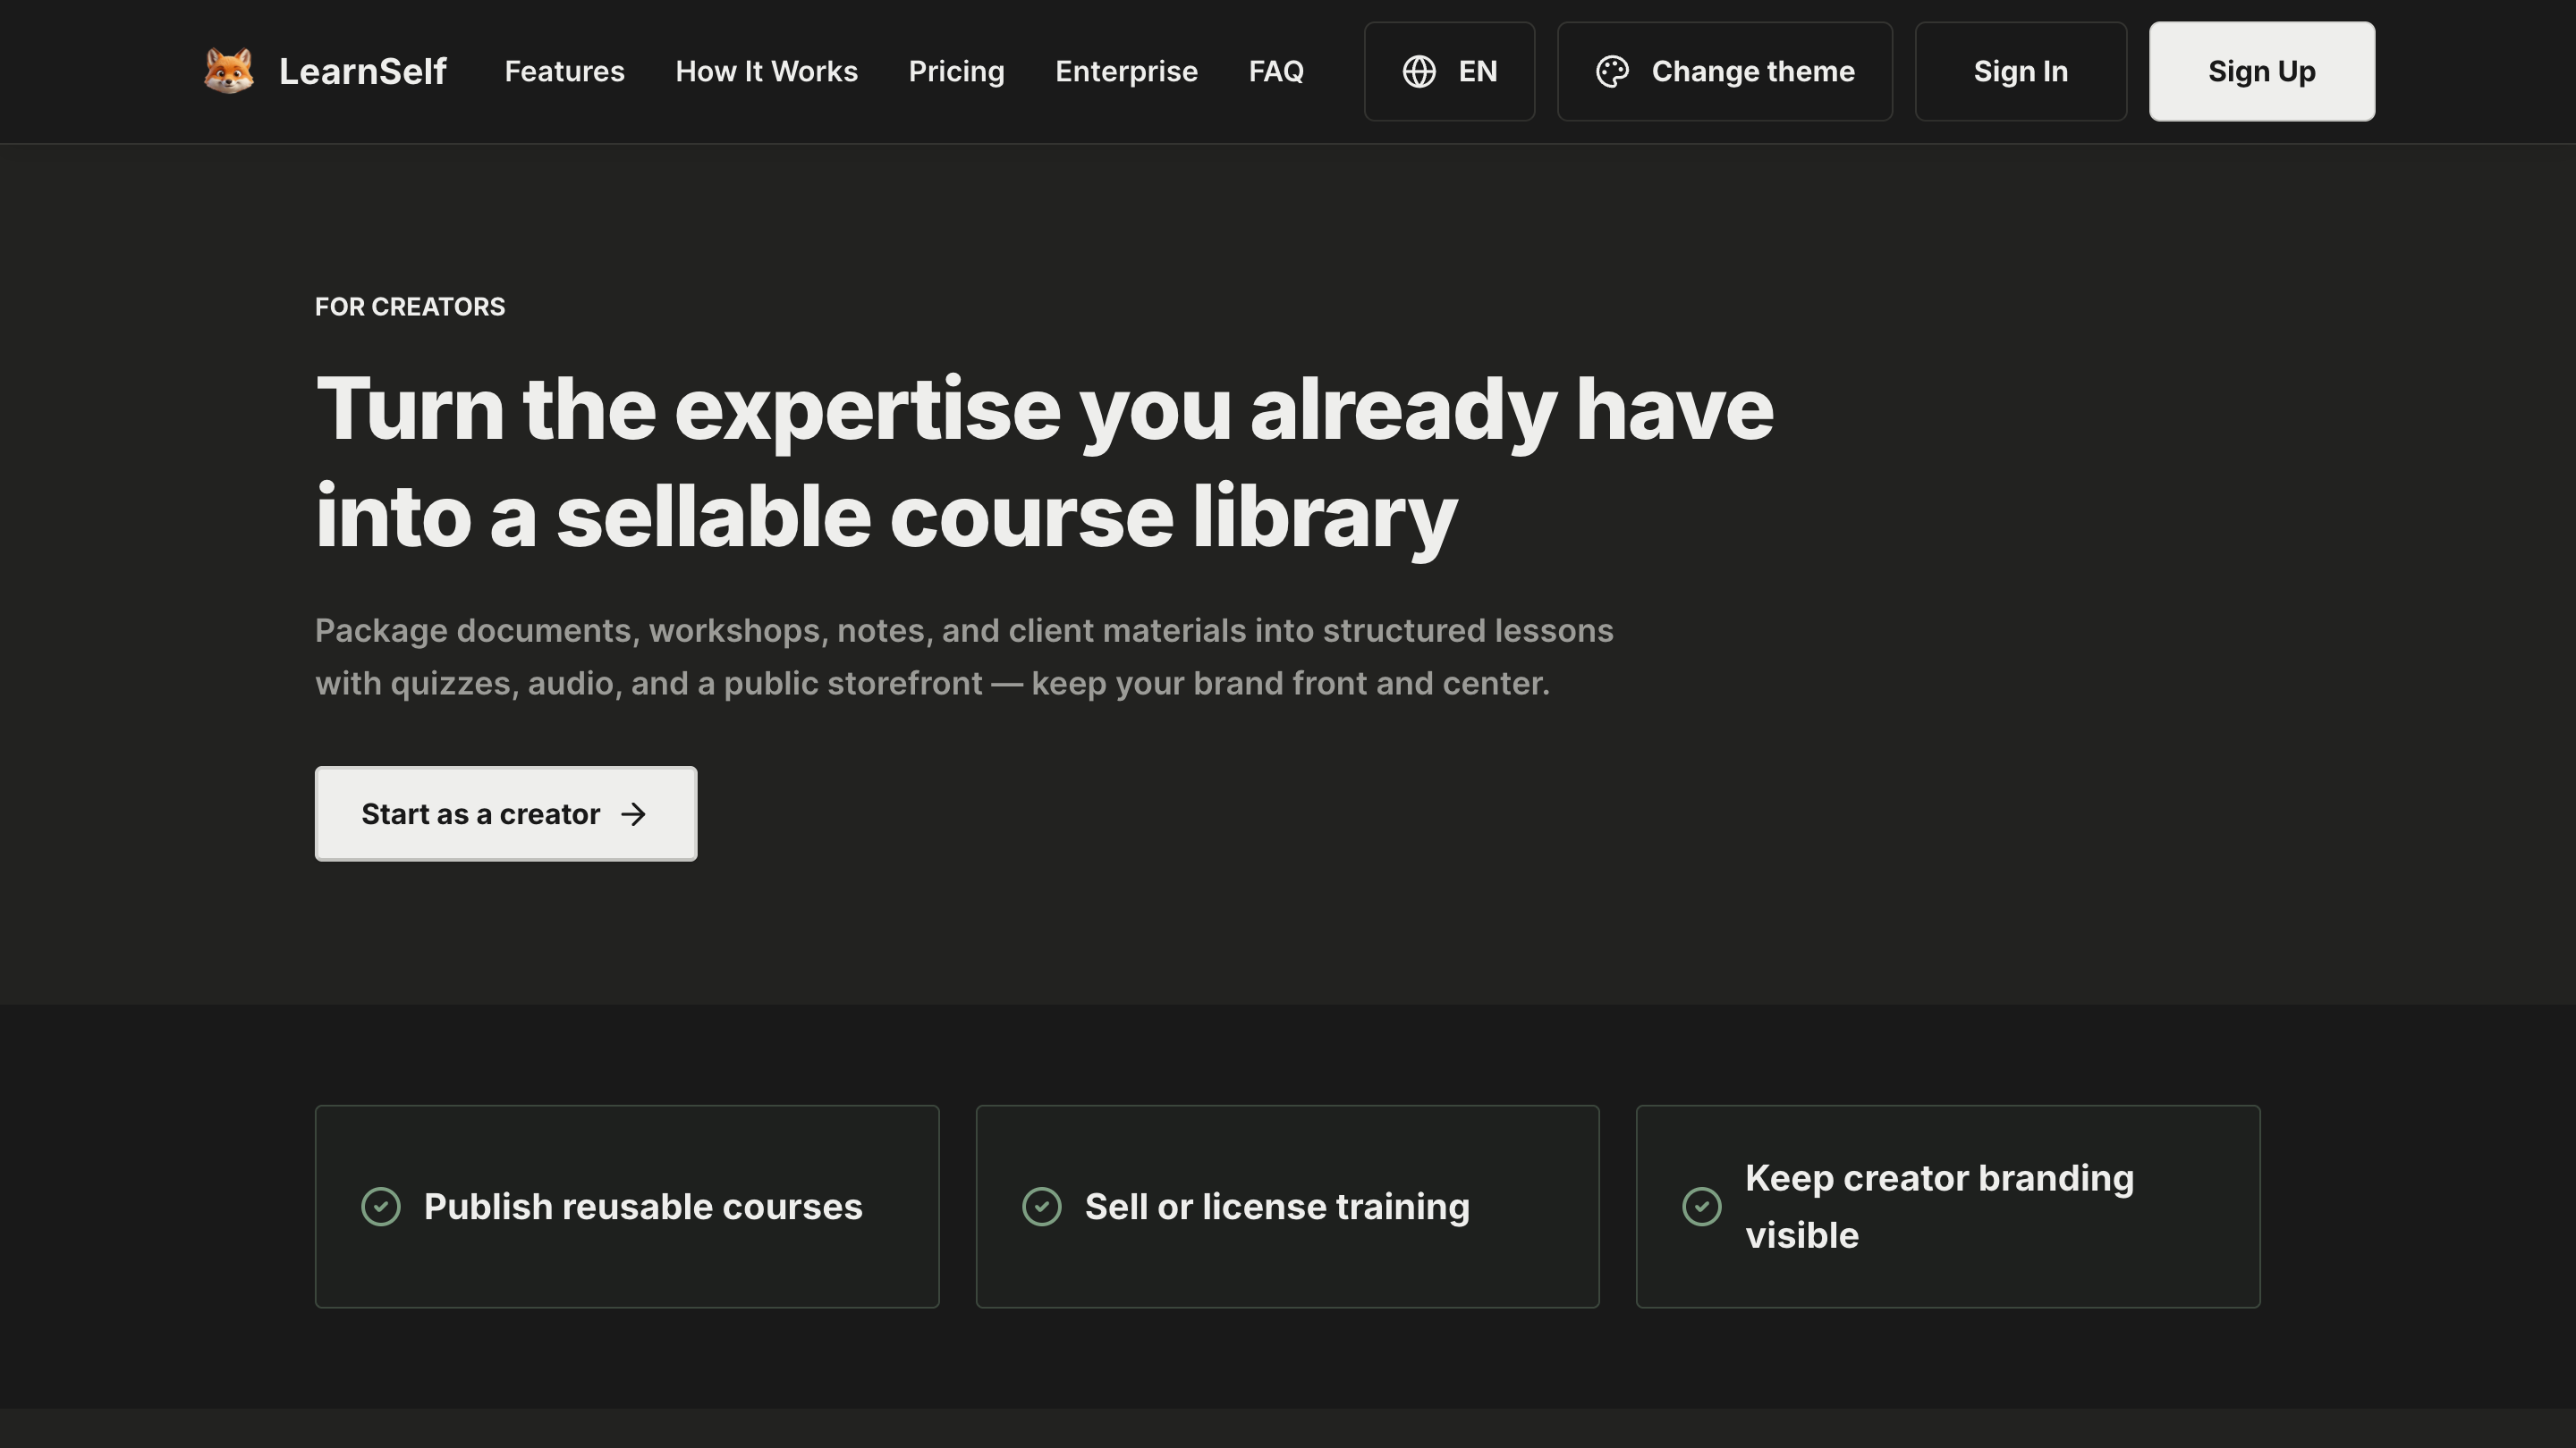
Task: Navigate to the Enterprise page
Action: 1126,72
